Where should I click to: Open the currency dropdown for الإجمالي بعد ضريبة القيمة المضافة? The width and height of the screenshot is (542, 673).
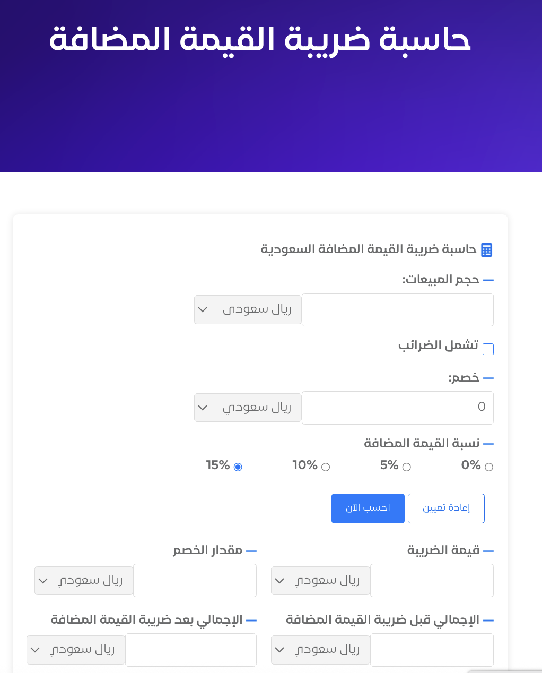pos(75,650)
